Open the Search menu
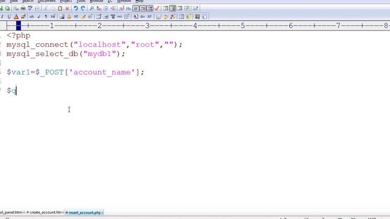The width and height of the screenshot is (390, 219). point(27,1)
